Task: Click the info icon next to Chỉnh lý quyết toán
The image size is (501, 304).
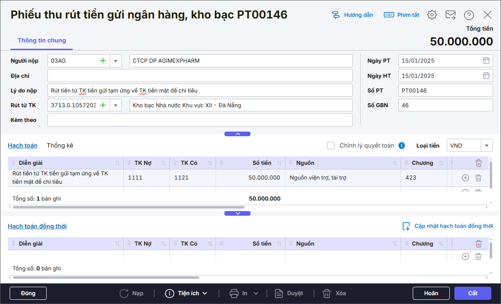Action: [401, 146]
